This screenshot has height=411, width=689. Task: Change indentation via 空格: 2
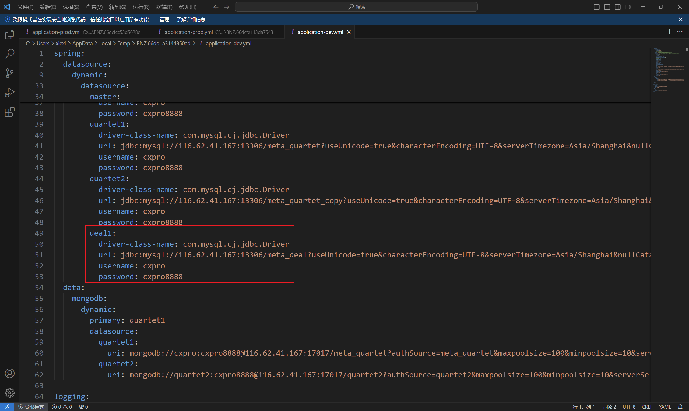[608, 407]
